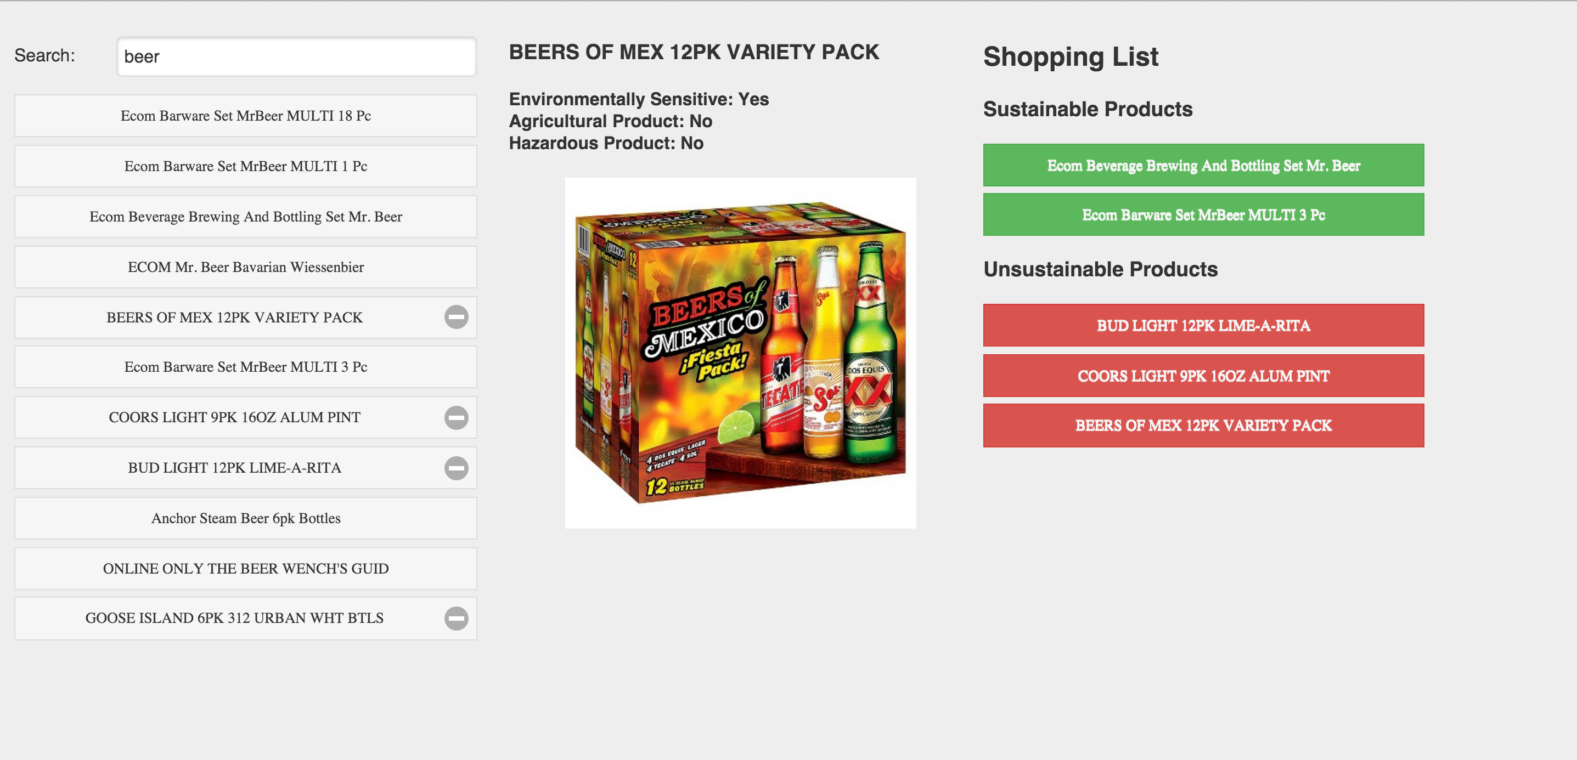
Task: Click red BUD LIGHT 12PK LIME-A-RITA item
Action: click(1203, 326)
